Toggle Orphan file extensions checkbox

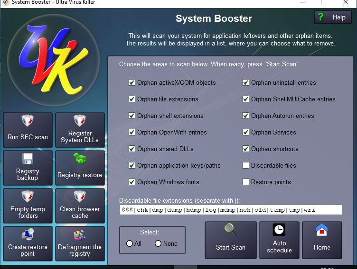(x=132, y=99)
